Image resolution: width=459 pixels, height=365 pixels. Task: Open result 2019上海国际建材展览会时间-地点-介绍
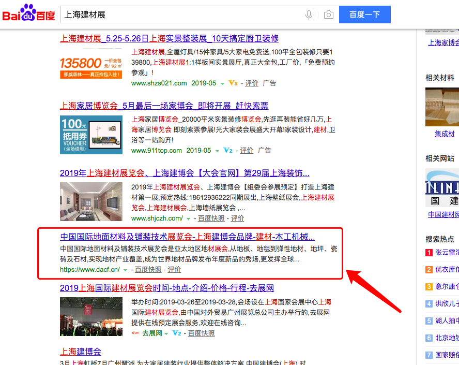[x=167, y=288]
